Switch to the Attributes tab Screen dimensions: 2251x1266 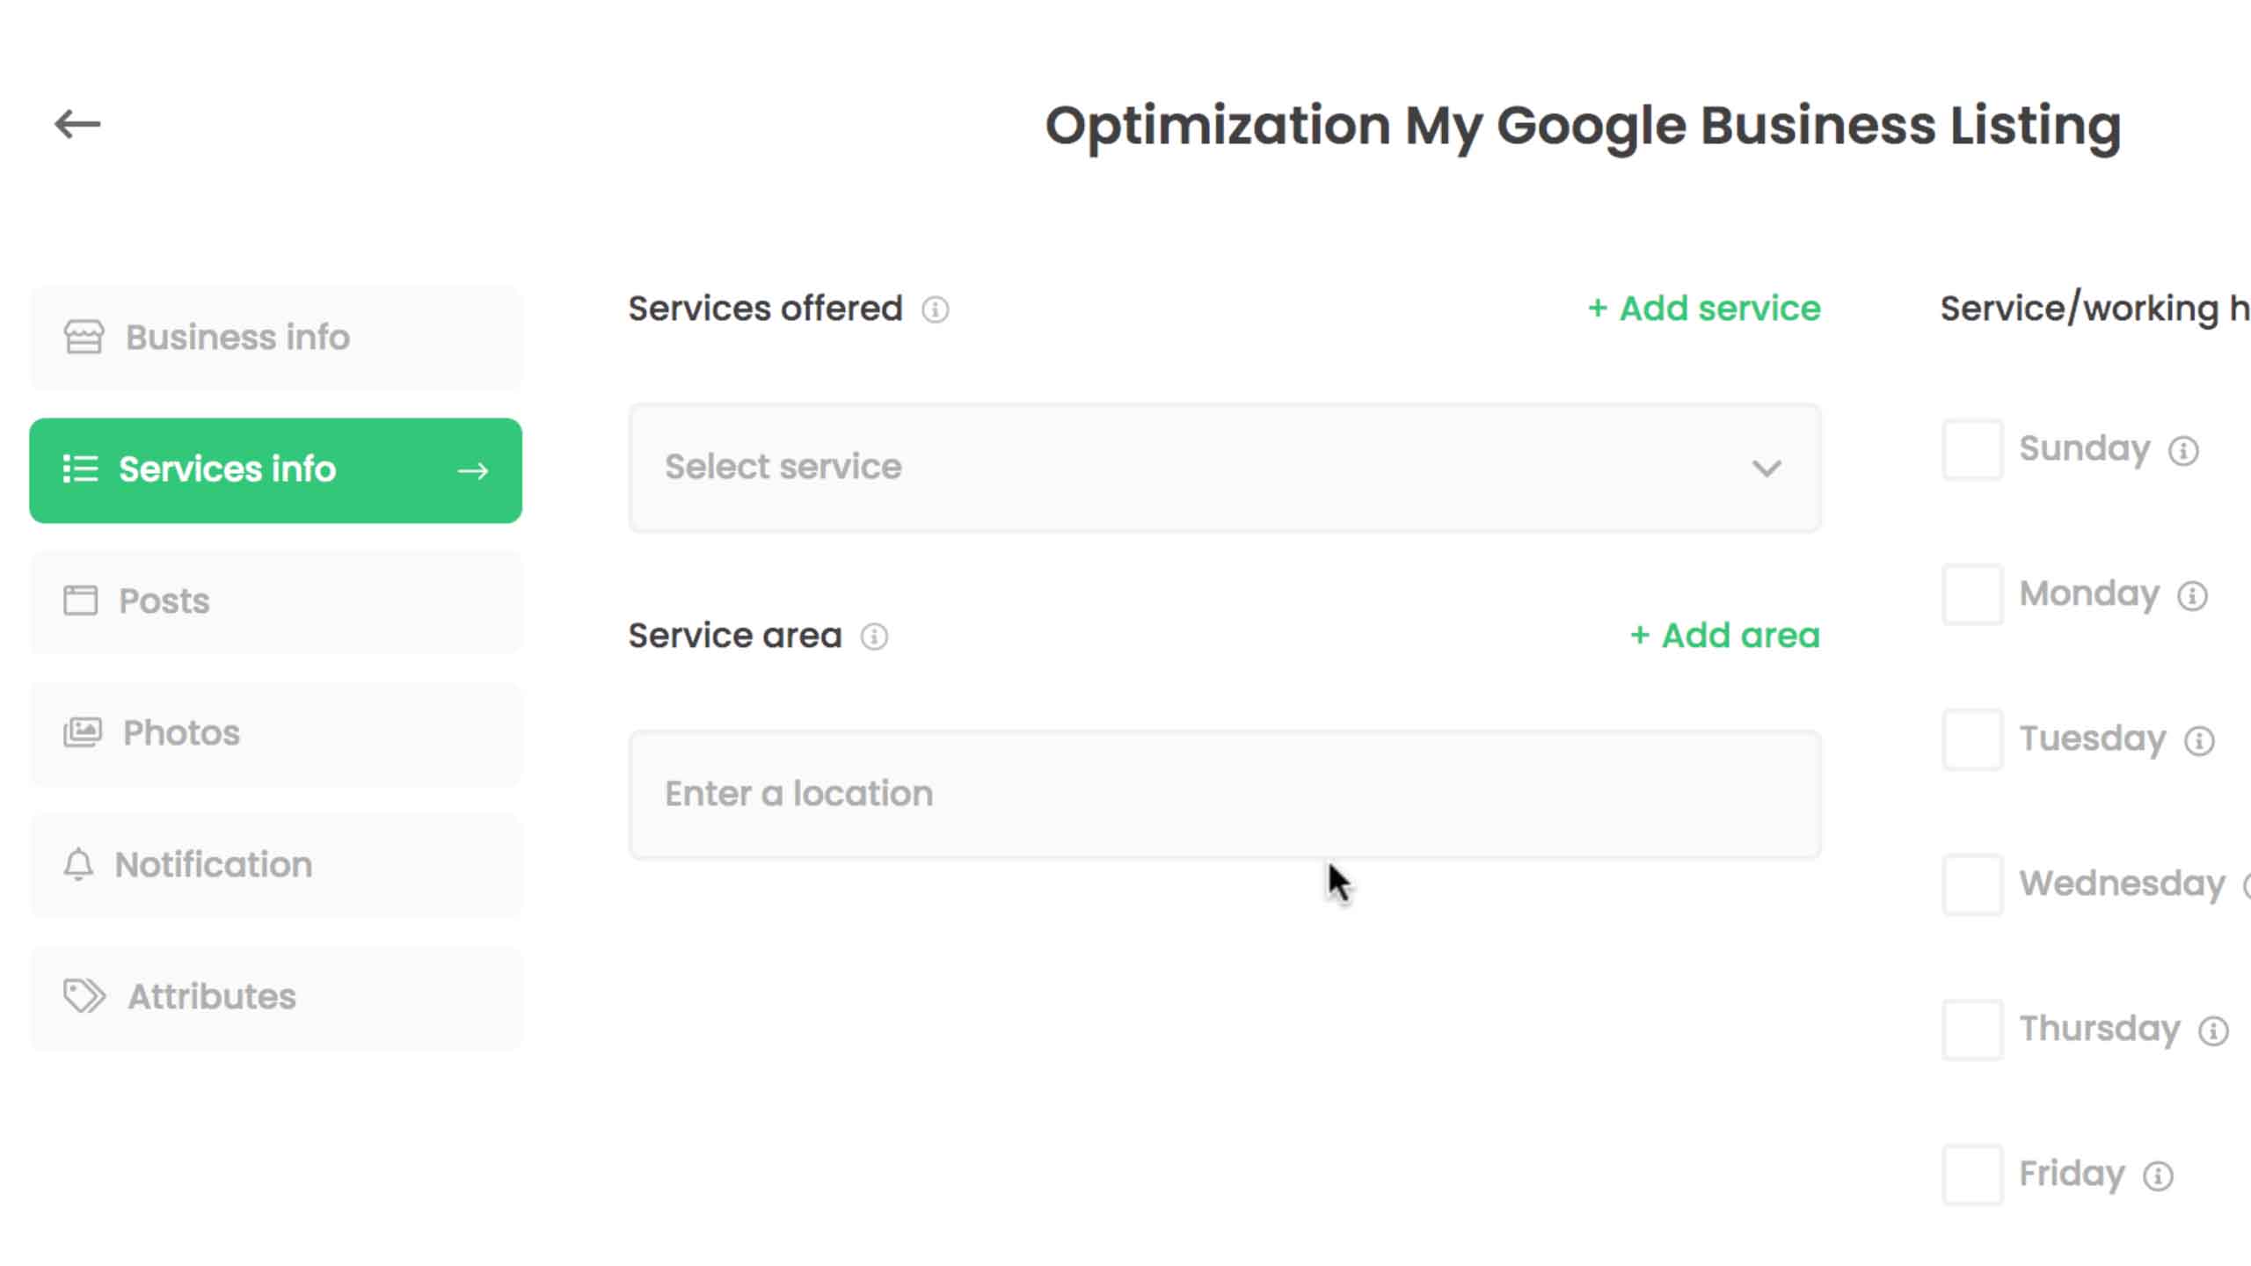point(276,998)
